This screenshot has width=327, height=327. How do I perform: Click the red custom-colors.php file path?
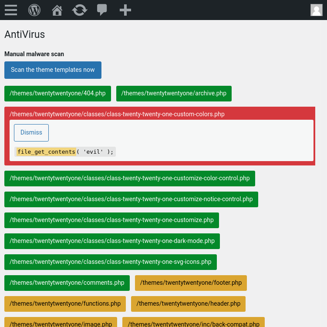pos(117,115)
